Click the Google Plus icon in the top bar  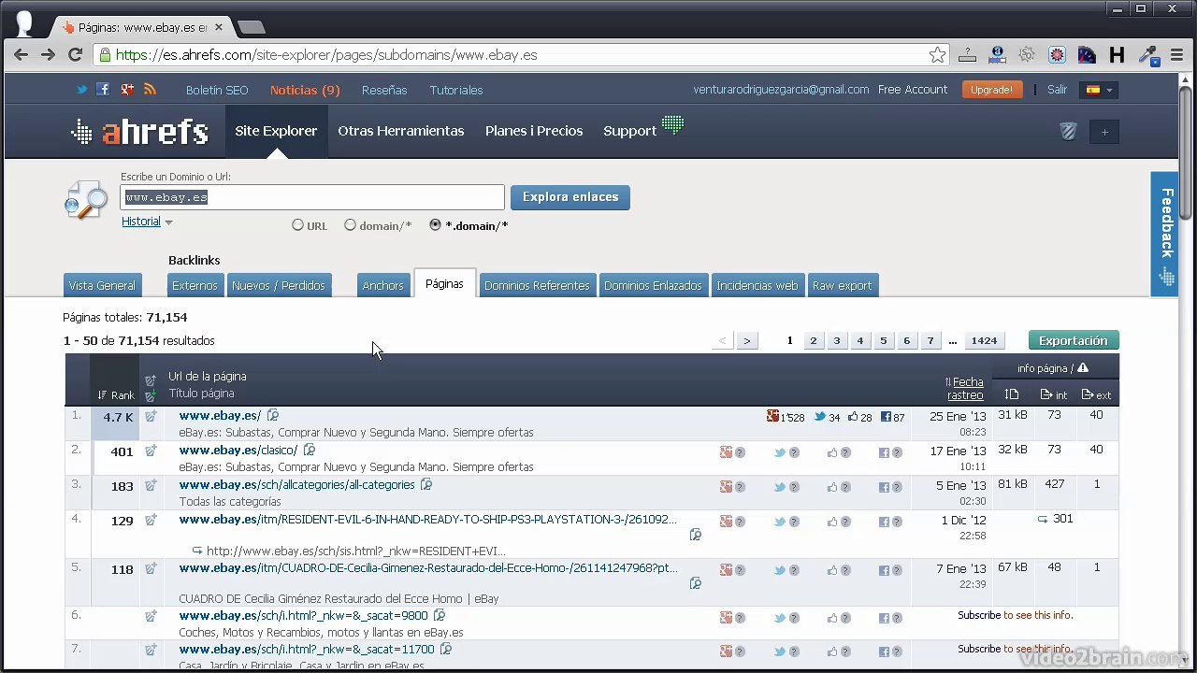tap(127, 90)
